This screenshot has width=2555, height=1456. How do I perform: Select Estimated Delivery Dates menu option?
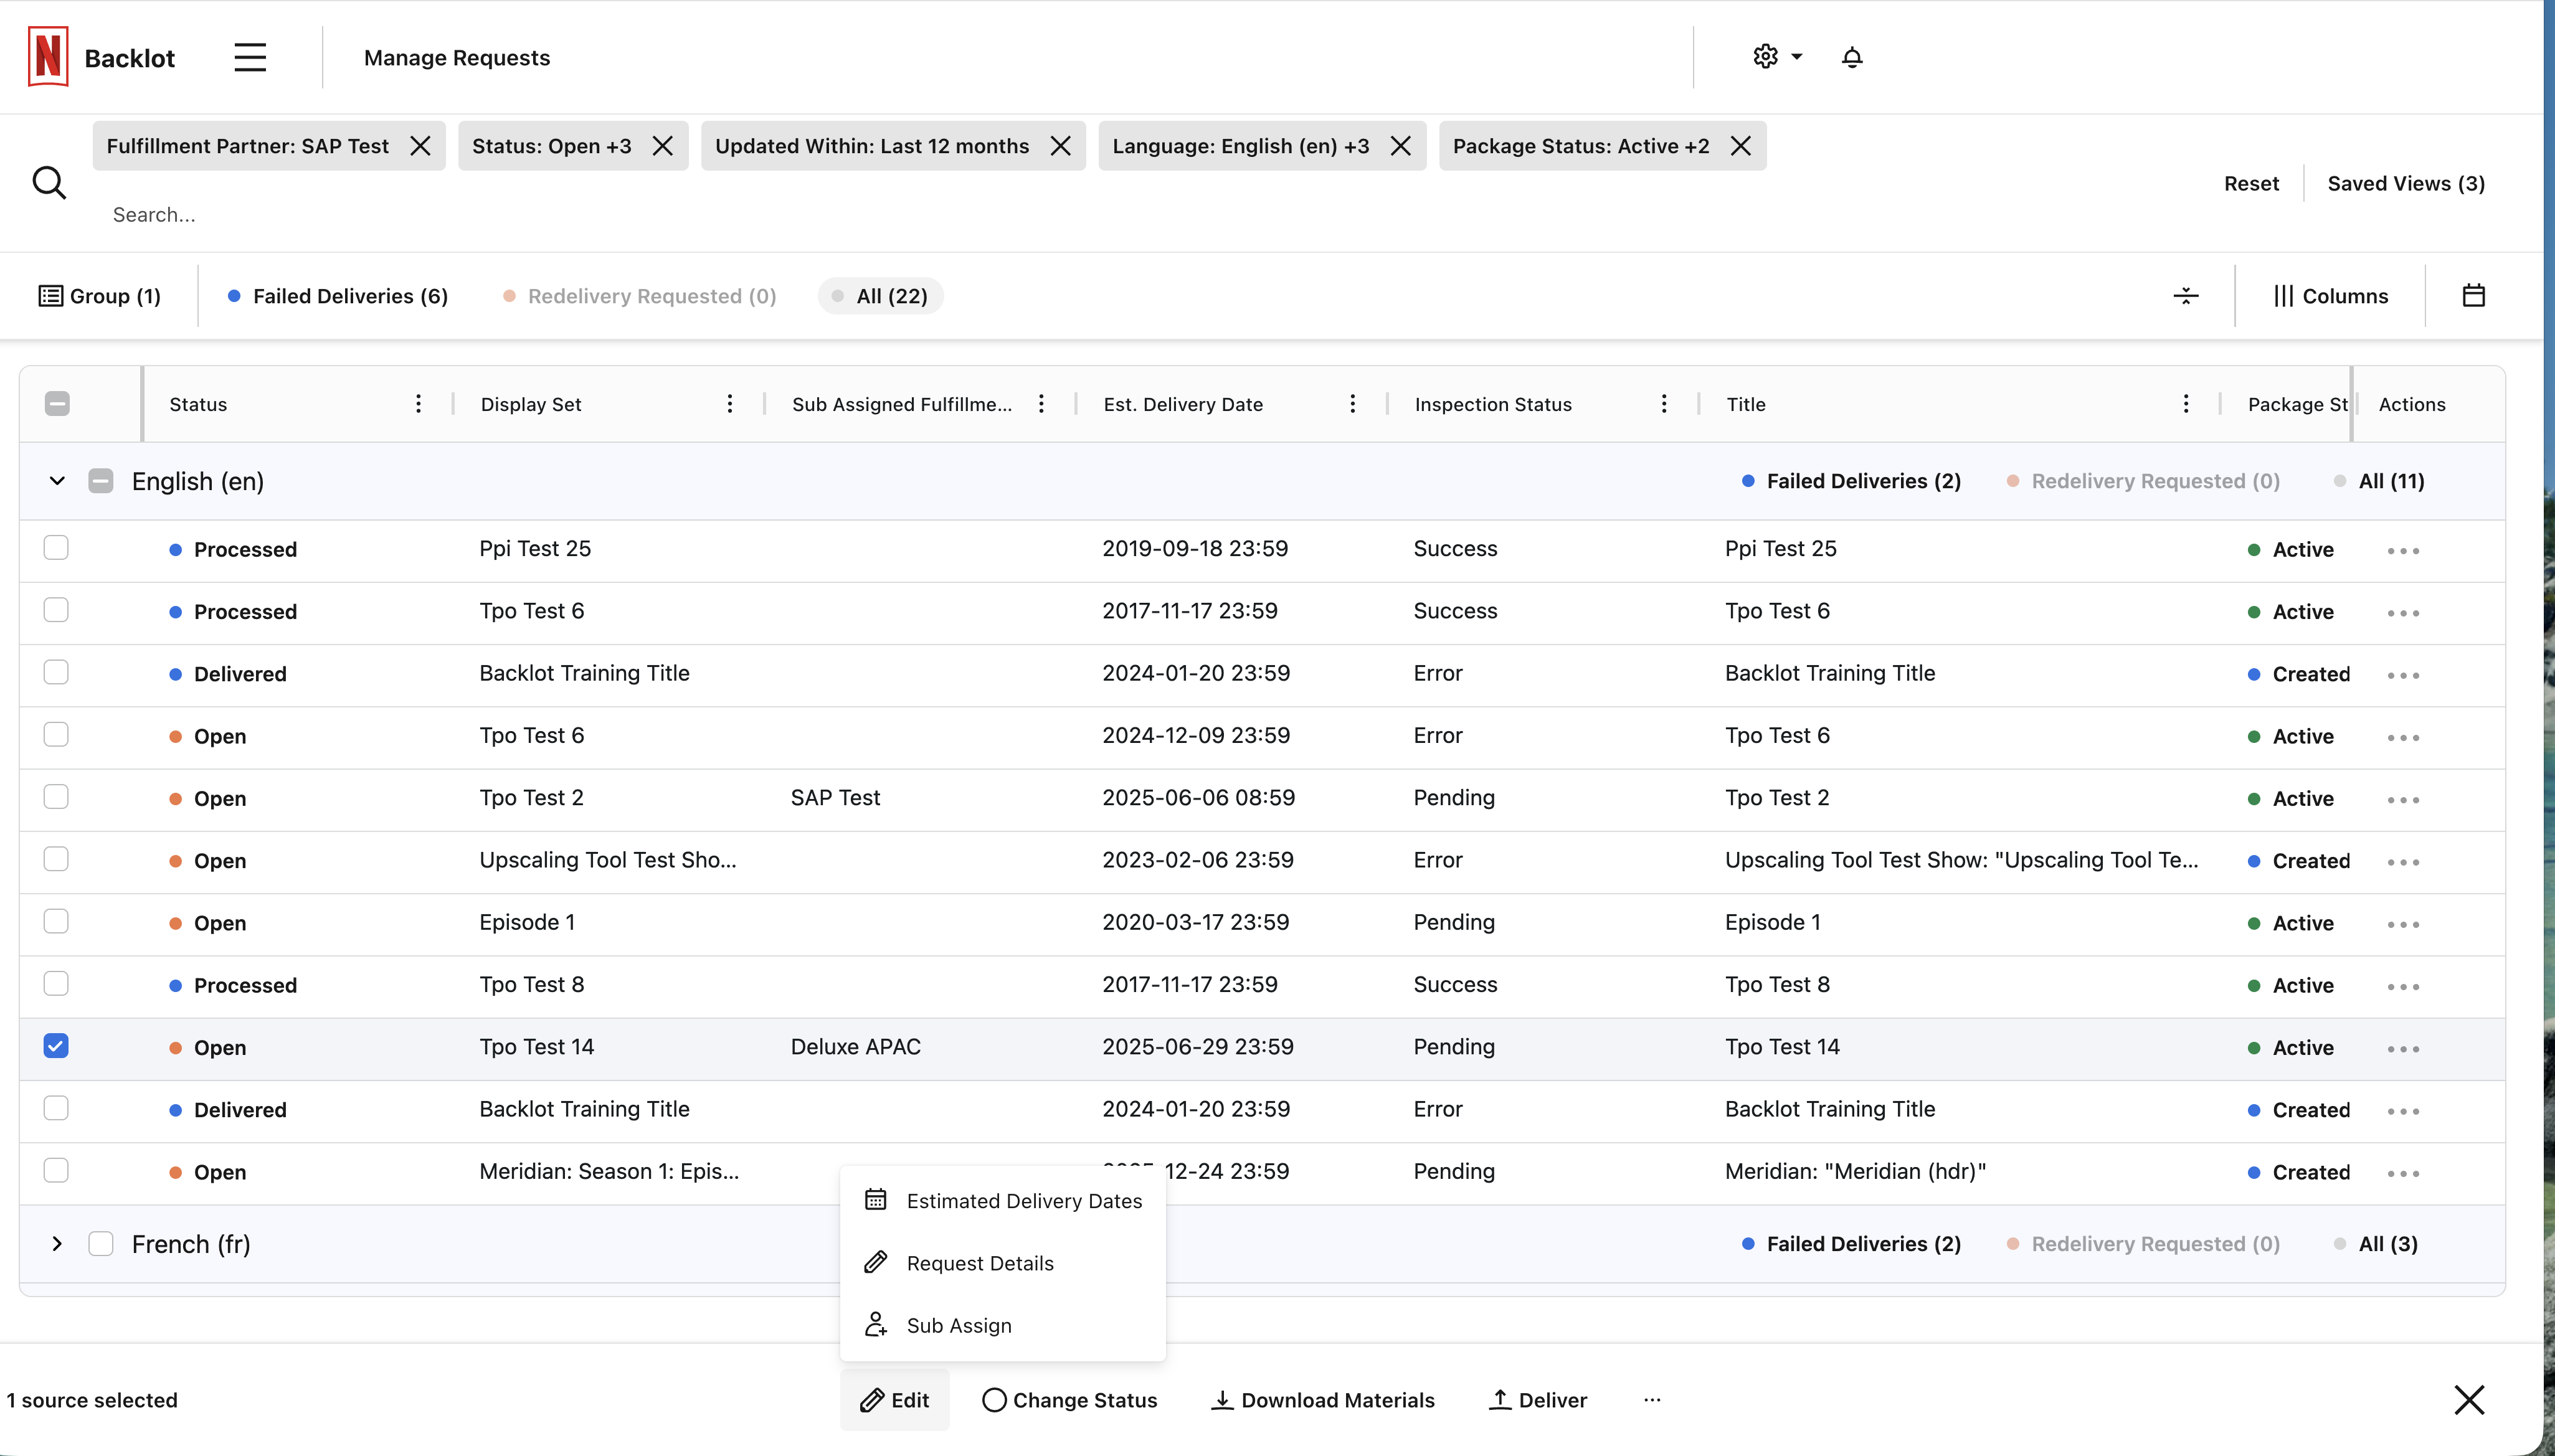(1023, 1201)
